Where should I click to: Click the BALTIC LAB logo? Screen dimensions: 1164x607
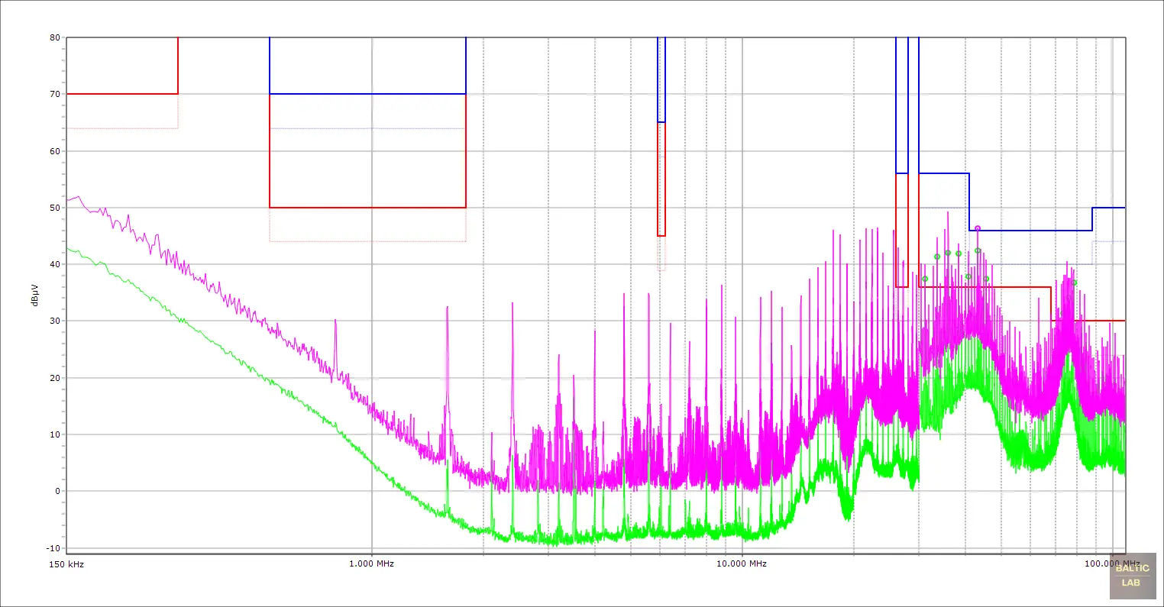(1132, 575)
